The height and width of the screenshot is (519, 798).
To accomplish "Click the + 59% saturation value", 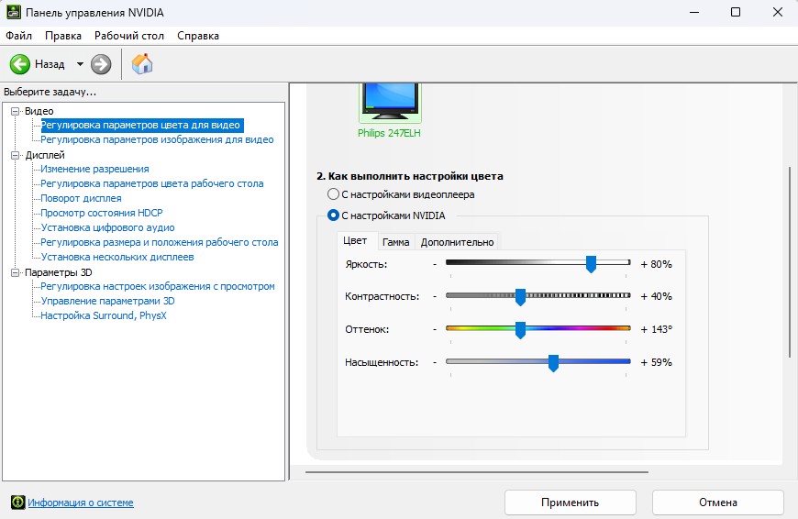I will tap(657, 362).
